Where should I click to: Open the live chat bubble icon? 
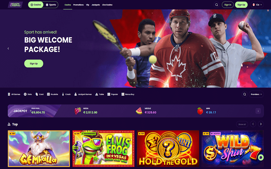click(x=261, y=157)
